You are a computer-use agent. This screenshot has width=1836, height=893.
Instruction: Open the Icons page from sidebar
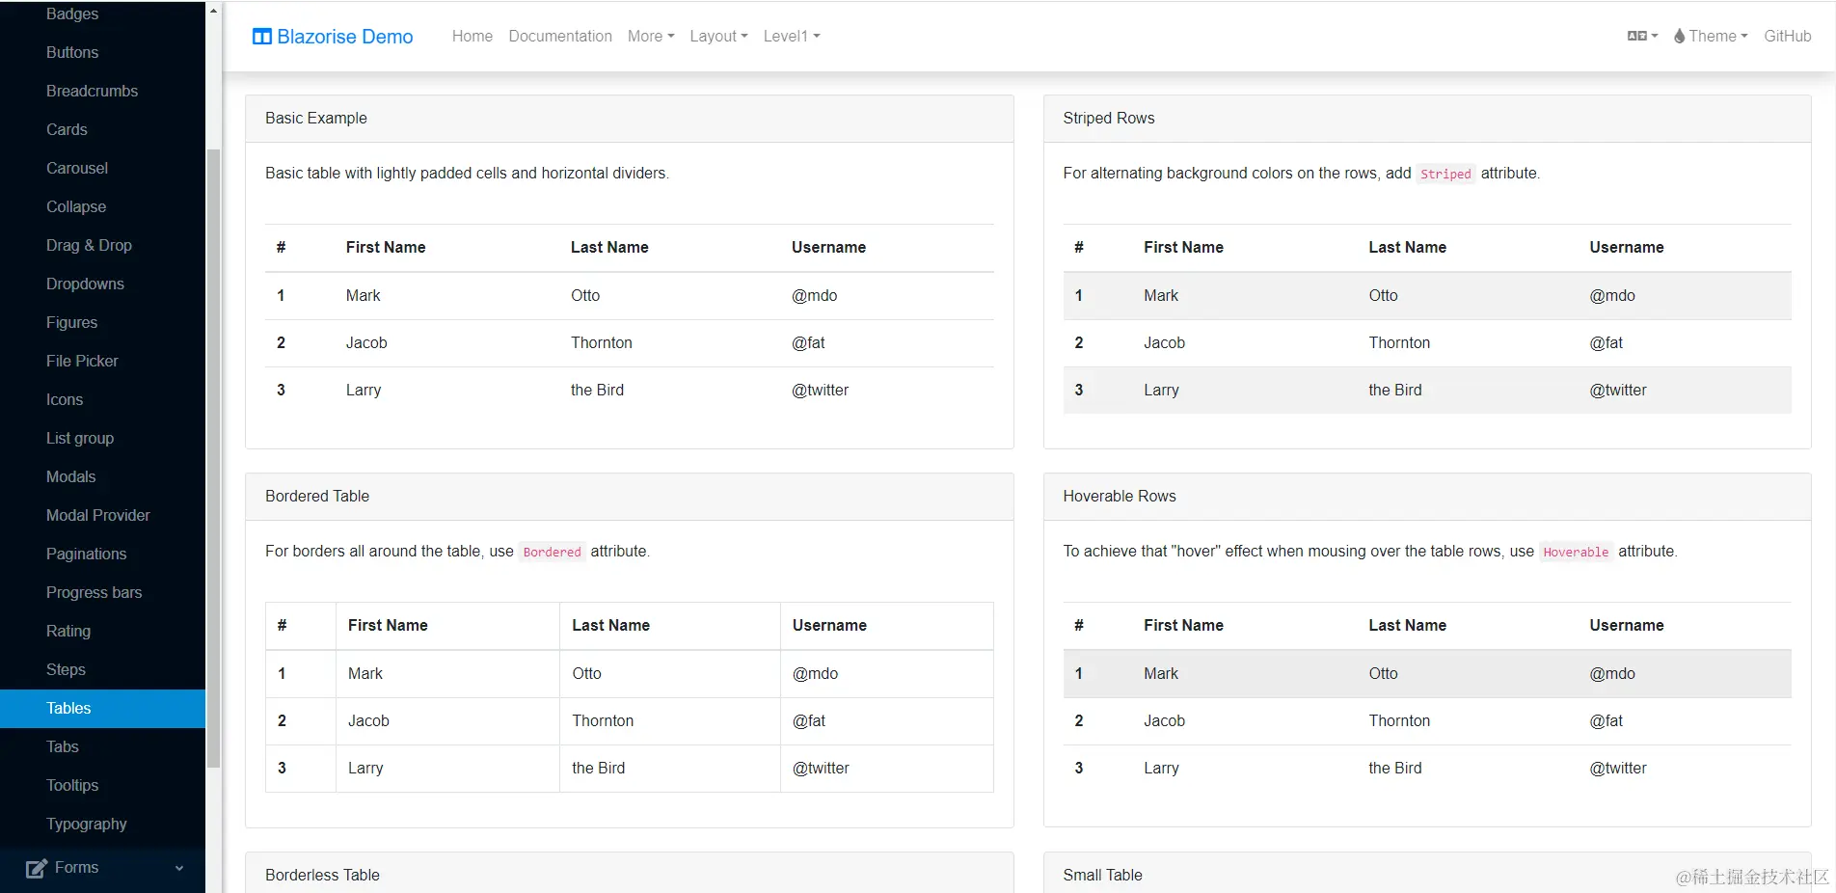tap(65, 400)
